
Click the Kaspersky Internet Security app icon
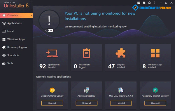click(x=155, y=90)
